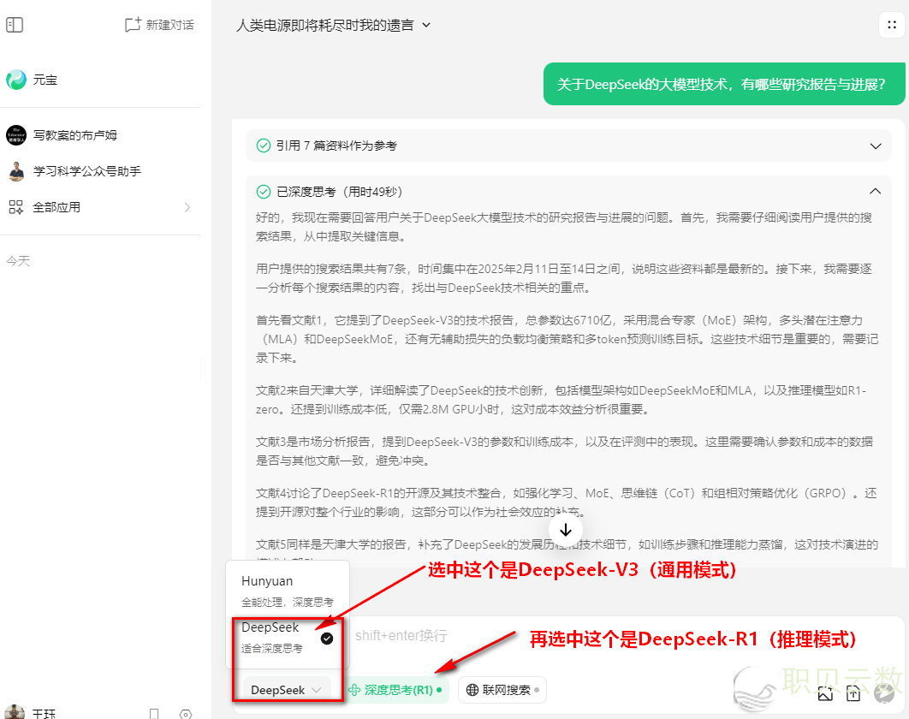Click the scroll-to-bottom arrow button

tap(565, 530)
